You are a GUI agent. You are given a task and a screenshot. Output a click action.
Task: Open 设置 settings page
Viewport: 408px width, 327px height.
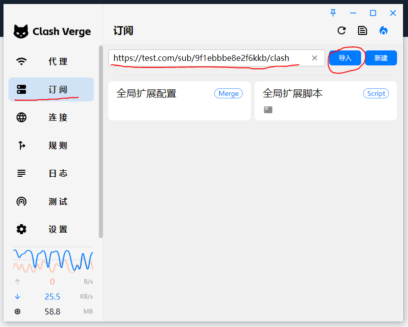pyautogui.click(x=51, y=230)
